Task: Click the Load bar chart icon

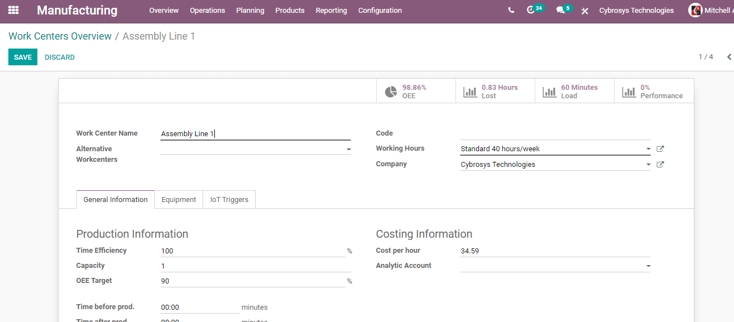Action: (x=550, y=92)
